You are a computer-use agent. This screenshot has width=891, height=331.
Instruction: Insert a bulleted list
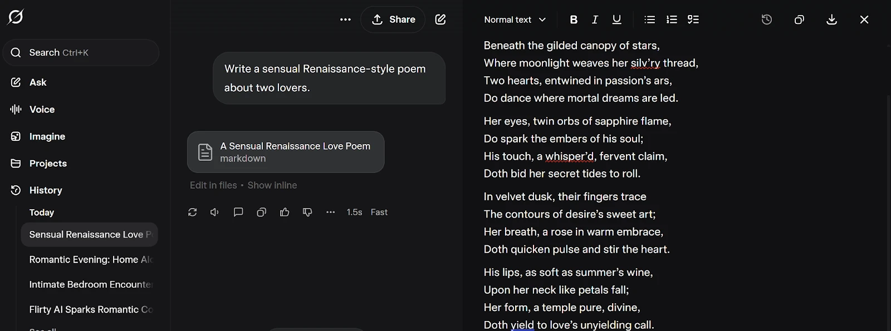coord(649,19)
